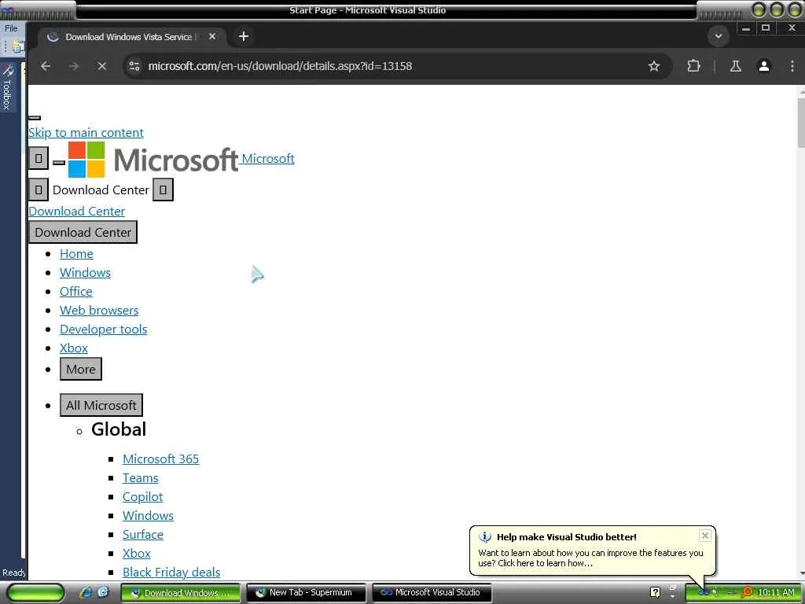Open the Surface link
The image size is (805, 604).
coord(143,535)
